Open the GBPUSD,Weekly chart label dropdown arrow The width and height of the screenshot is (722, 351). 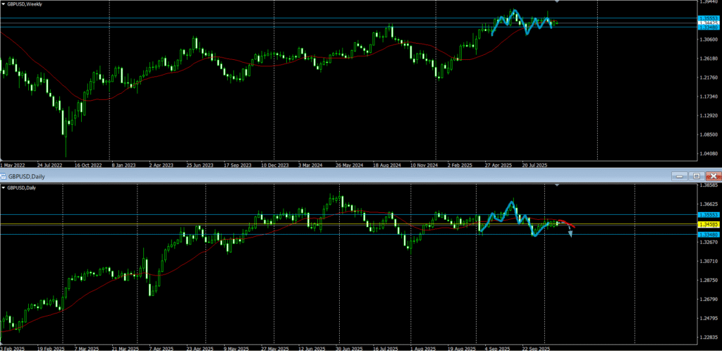4,4
